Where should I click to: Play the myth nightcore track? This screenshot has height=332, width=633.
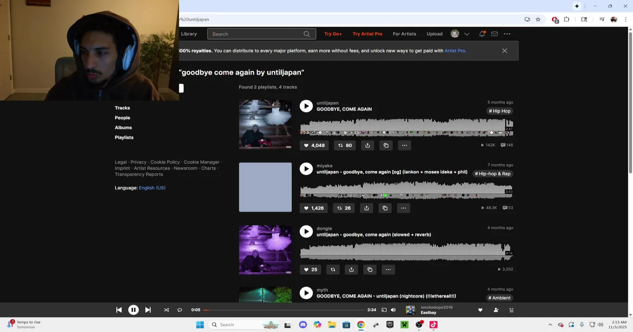pyautogui.click(x=306, y=293)
